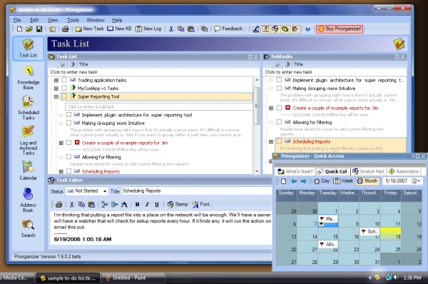Tick the Allowing for filtering subtask checkbox
The image size is (428, 284).
[x=279, y=122]
